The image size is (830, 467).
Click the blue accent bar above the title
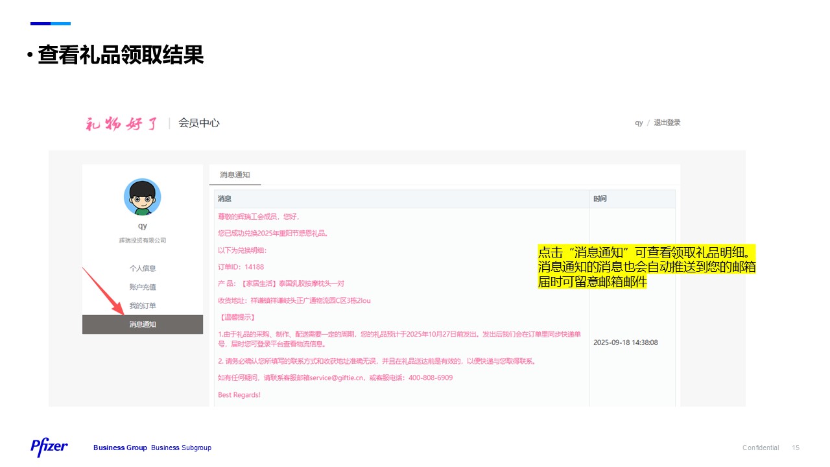click(50, 23)
